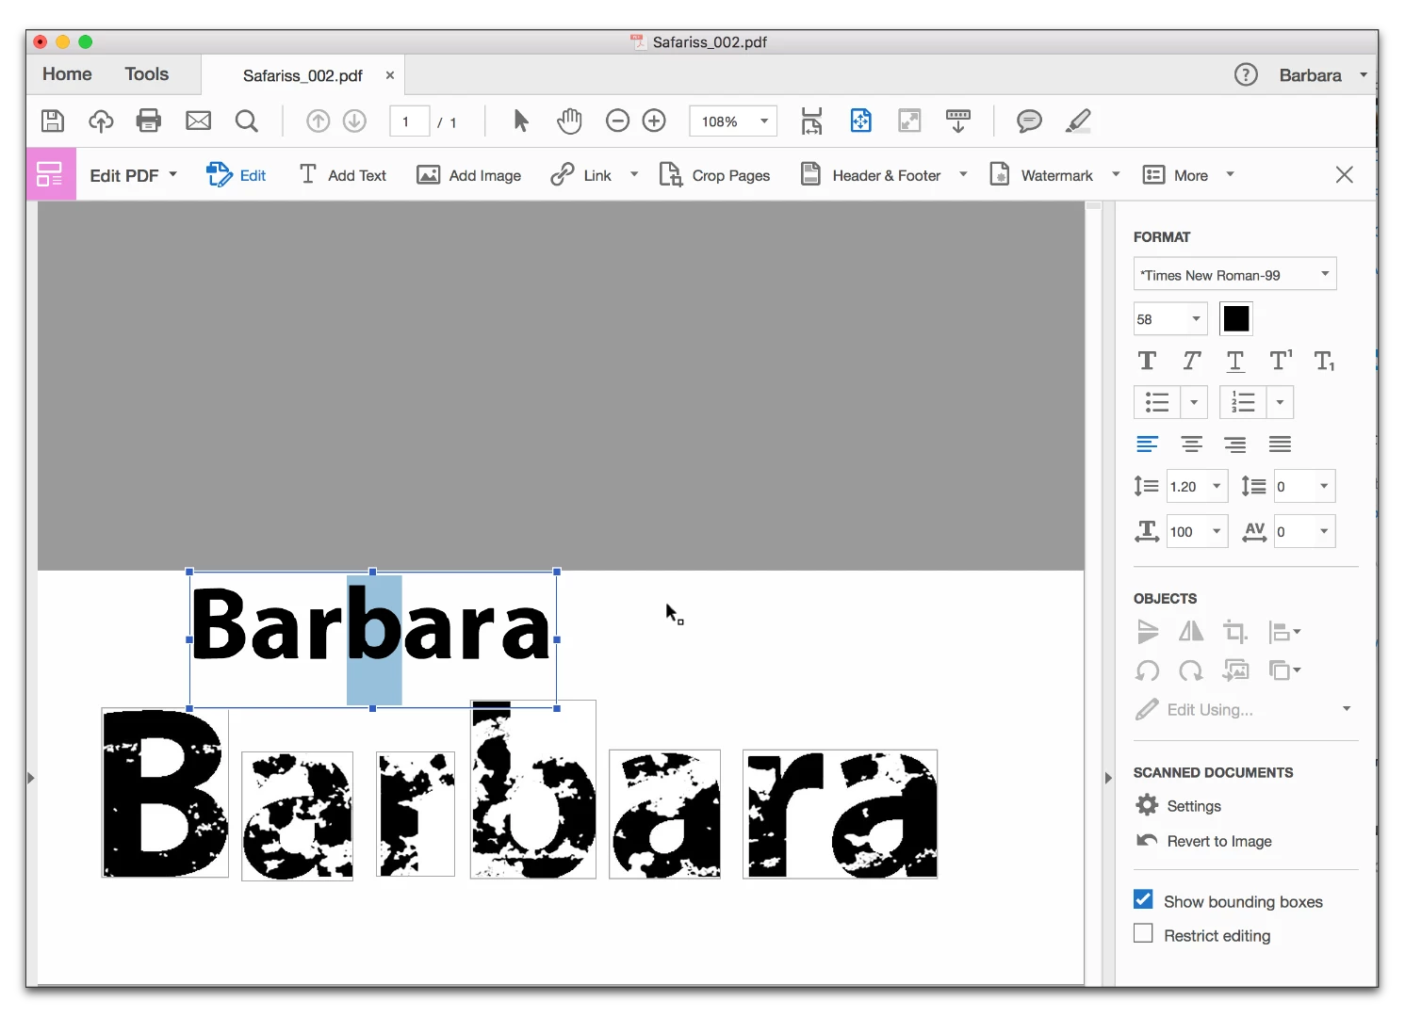Click the Replace image icon
The width and height of the screenshot is (1405, 1017).
pos(1235,670)
